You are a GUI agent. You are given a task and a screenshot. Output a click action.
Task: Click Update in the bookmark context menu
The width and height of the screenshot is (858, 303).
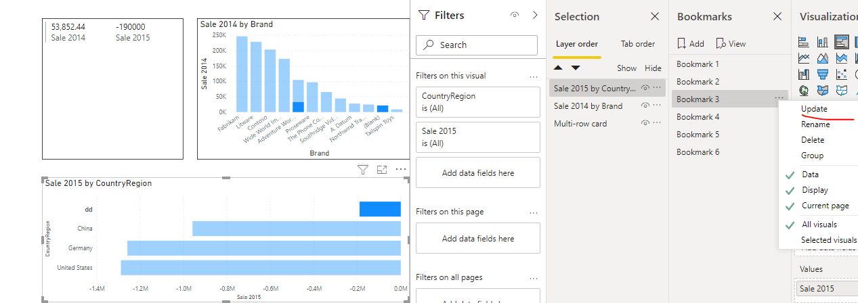pos(814,109)
